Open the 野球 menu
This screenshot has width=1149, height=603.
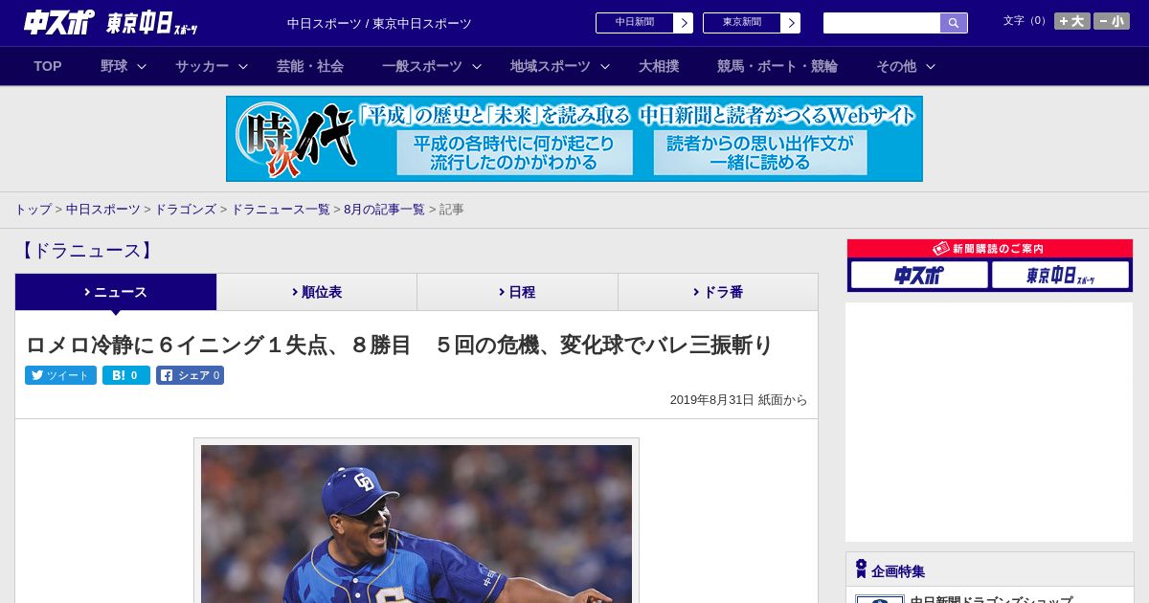coord(114,66)
